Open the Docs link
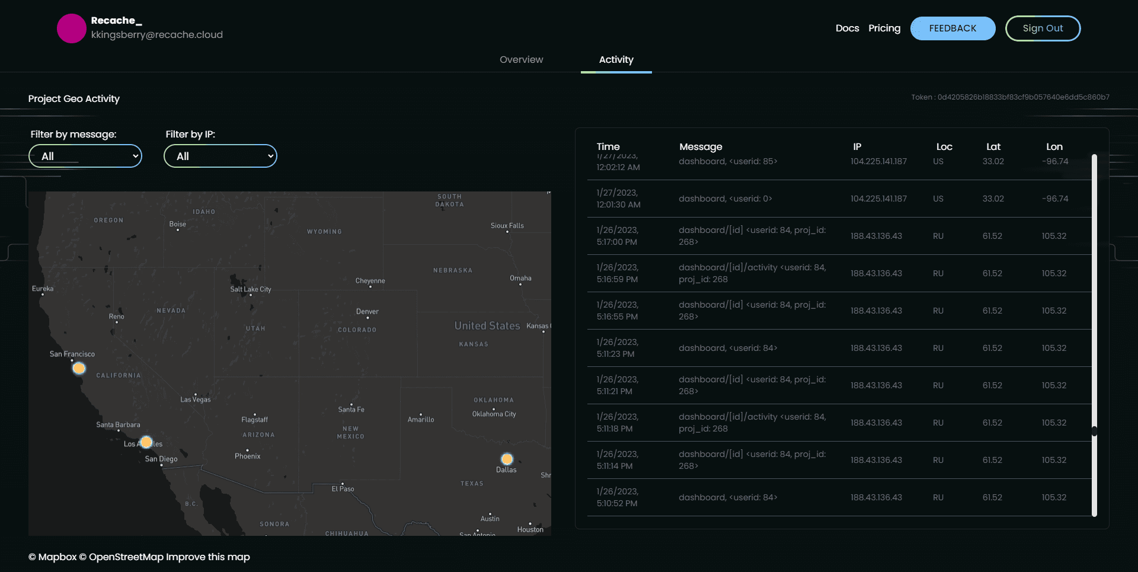Image resolution: width=1138 pixels, height=572 pixels. click(x=847, y=28)
